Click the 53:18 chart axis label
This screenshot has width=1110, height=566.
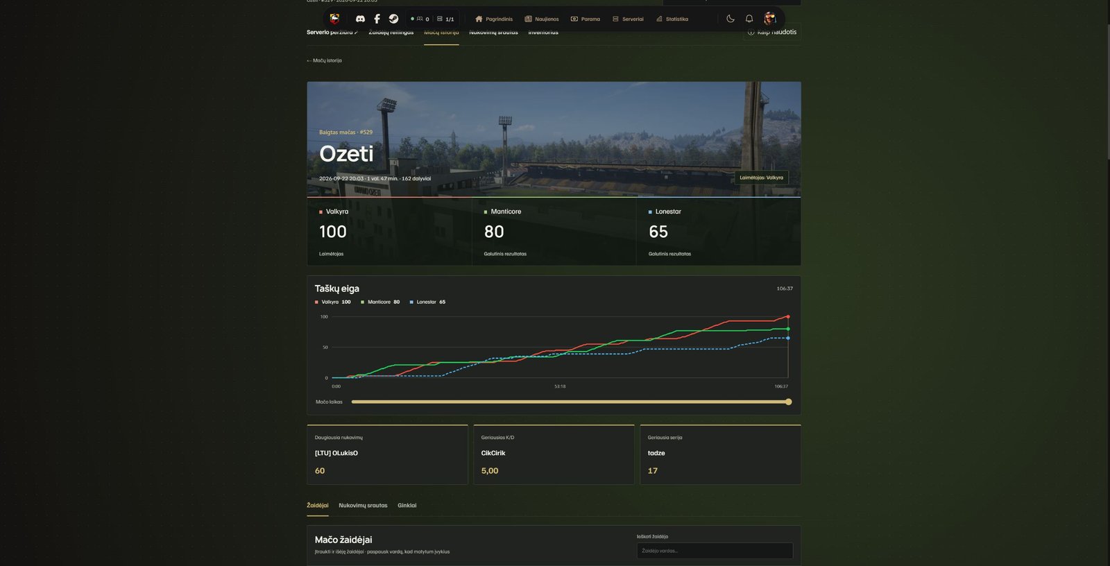pyautogui.click(x=560, y=386)
